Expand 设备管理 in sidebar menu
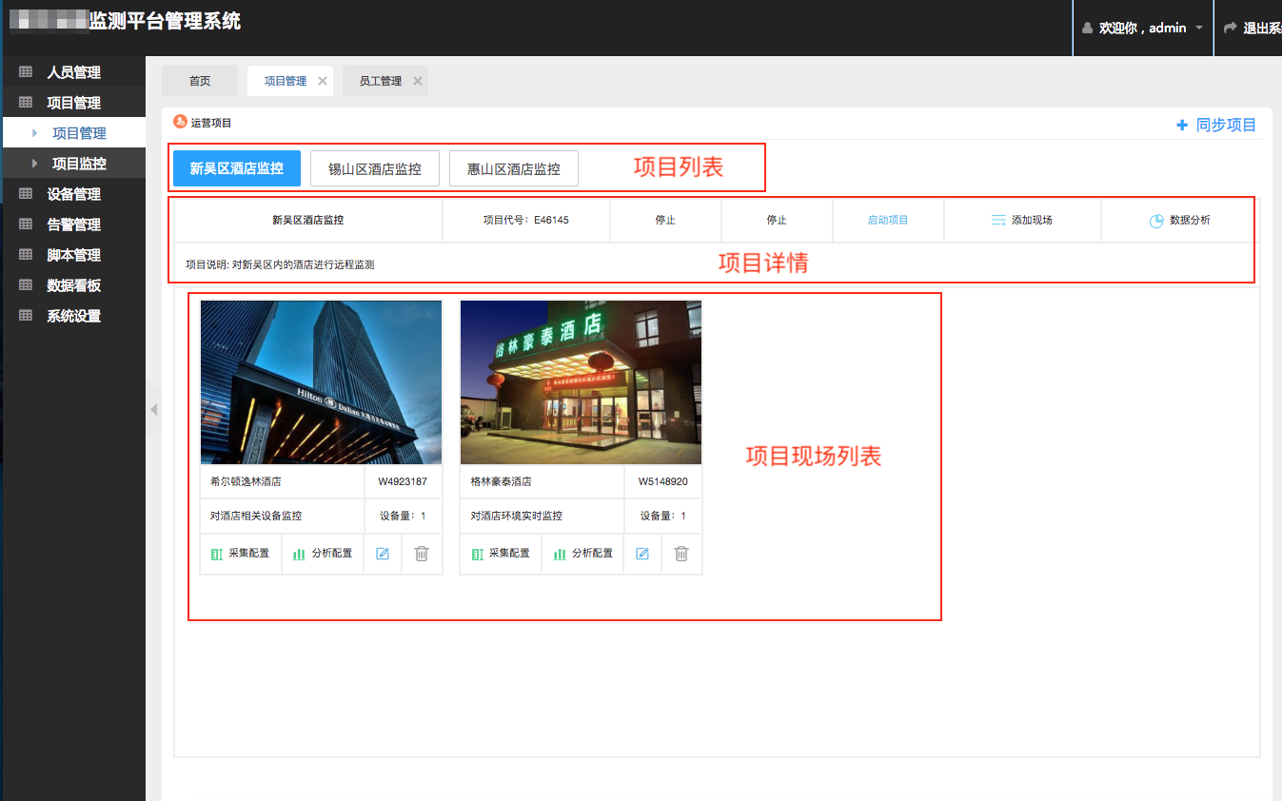The height and width of the screenshot is (801, 1282). pos(73,194)
